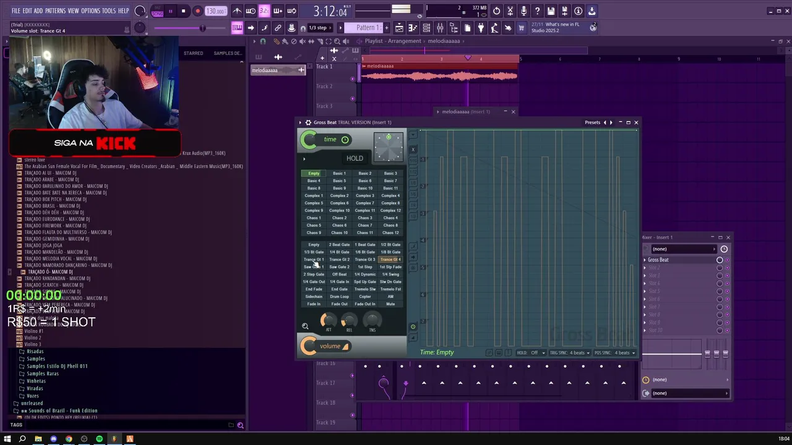Stop playback in the transport bar
The image size is (792, 445).
[183, 11]
